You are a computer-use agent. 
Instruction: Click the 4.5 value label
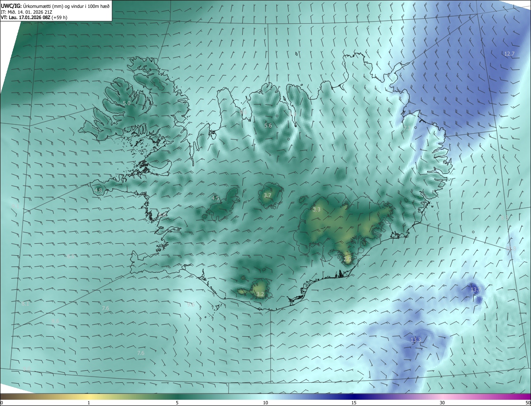click(215, 198)
